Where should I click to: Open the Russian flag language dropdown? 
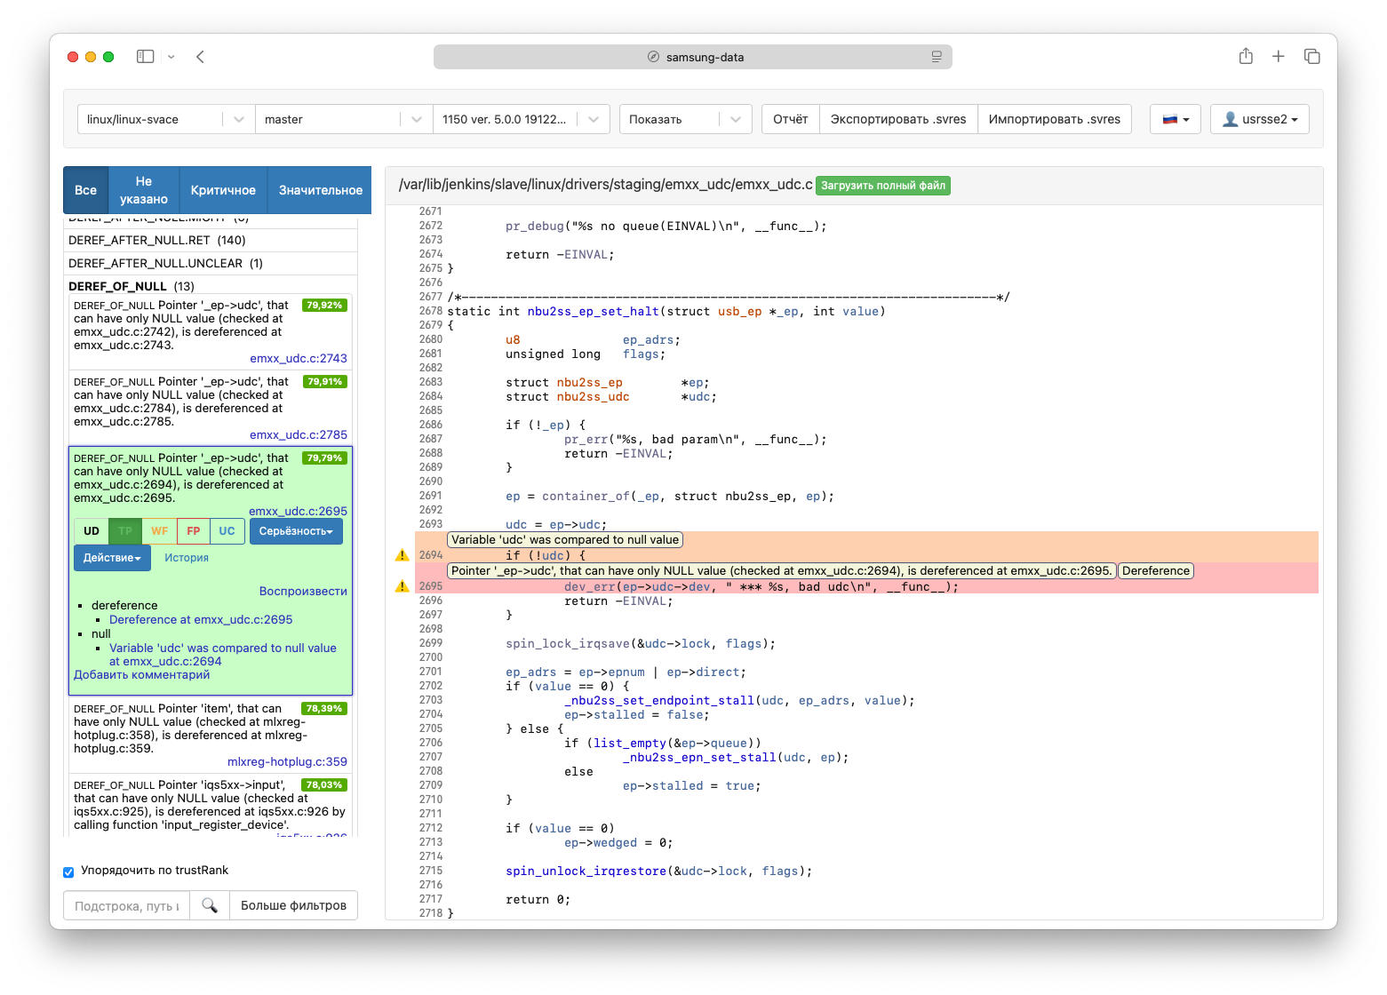point(1175,119)
